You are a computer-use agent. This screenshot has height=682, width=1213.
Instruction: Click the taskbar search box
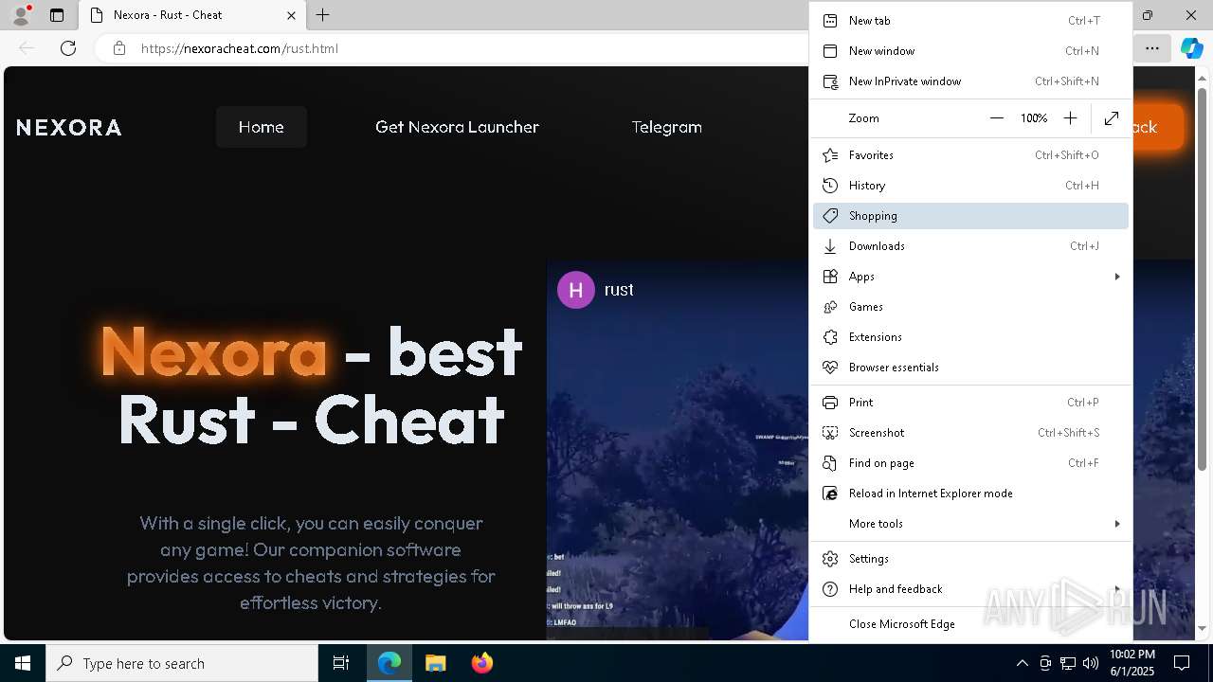click(182, 663)
